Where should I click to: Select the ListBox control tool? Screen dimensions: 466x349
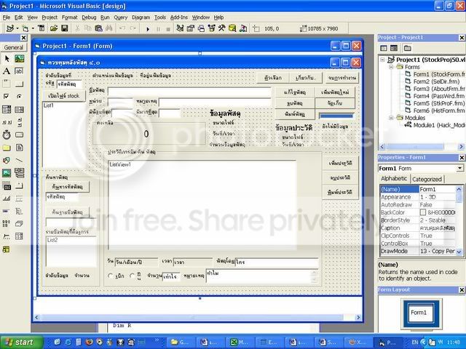pyautogui.click(x=20, y=110)
